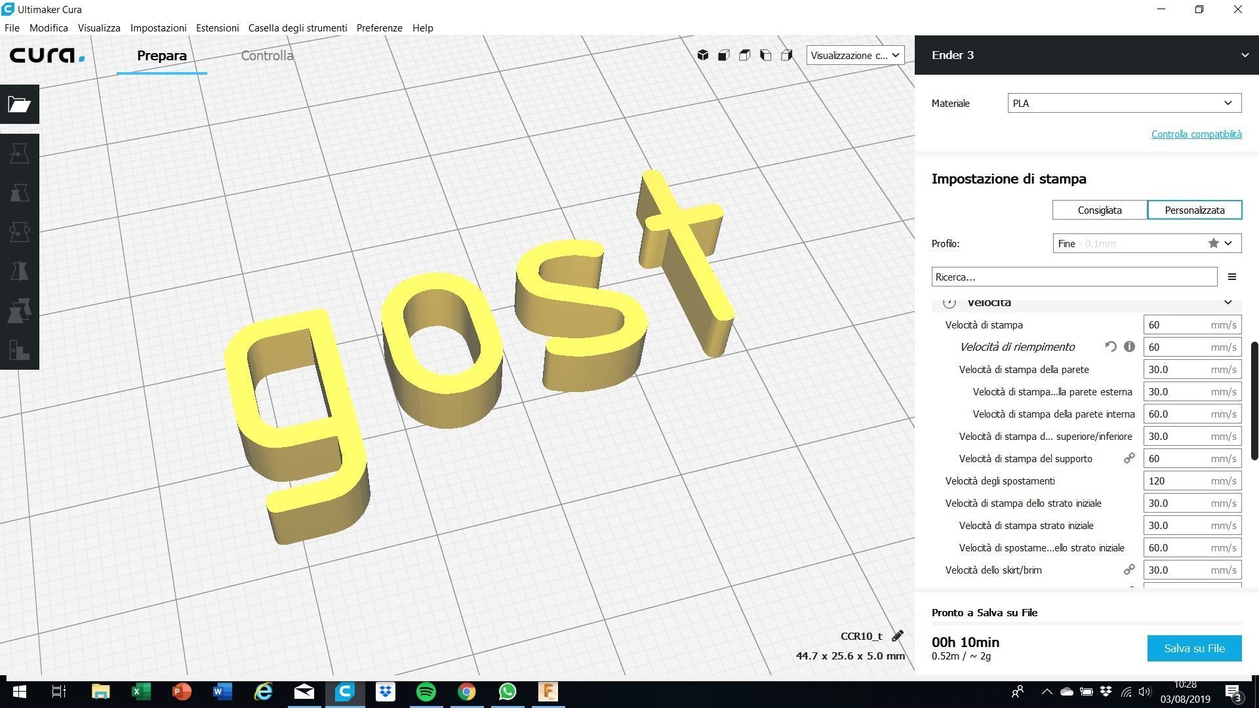Click the CCR10_t job name

point(861,636)
